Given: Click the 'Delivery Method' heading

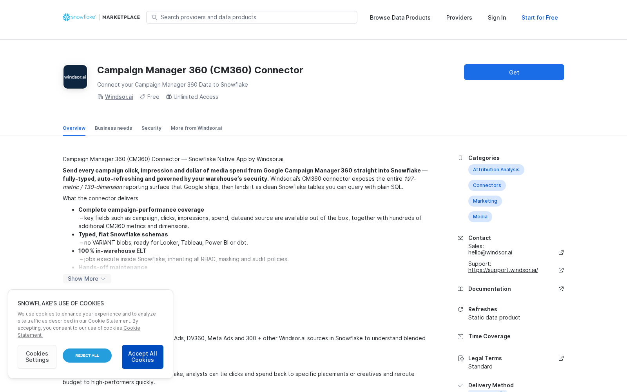Looking at the screenshot, I should [491, 385].
